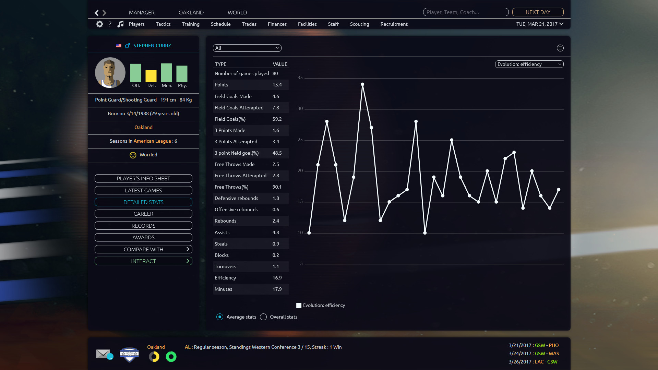Select the Average stats radio button
Viewport: 658px width, 370px height.
tap(220, 317)
